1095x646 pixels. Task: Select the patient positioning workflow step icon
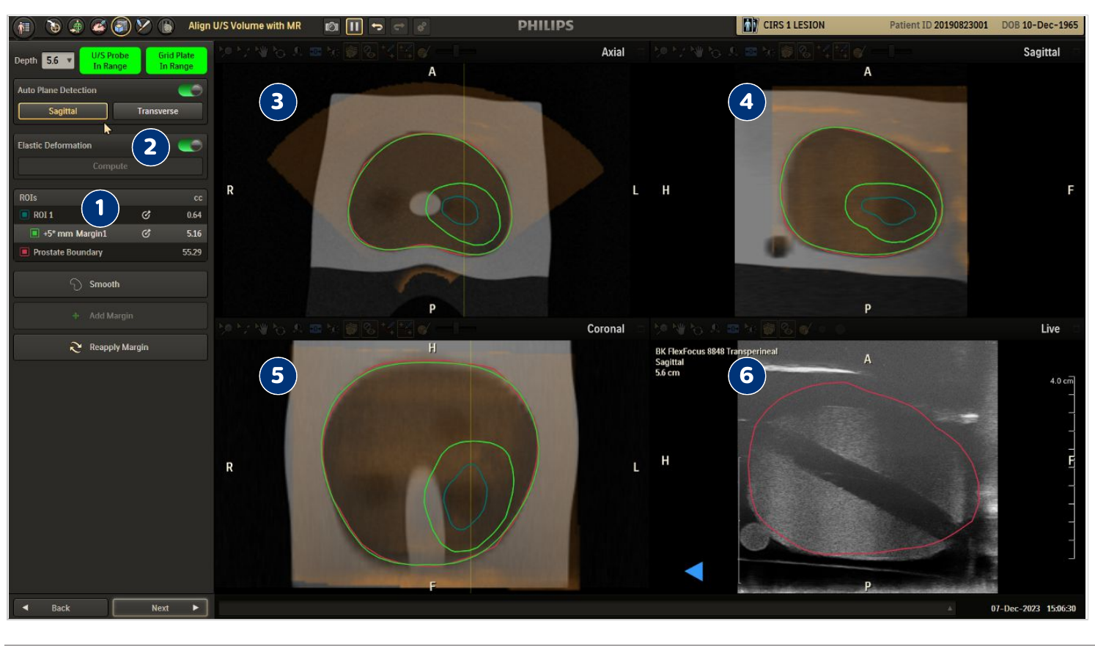pyautogui.click(x=76, y=26)
